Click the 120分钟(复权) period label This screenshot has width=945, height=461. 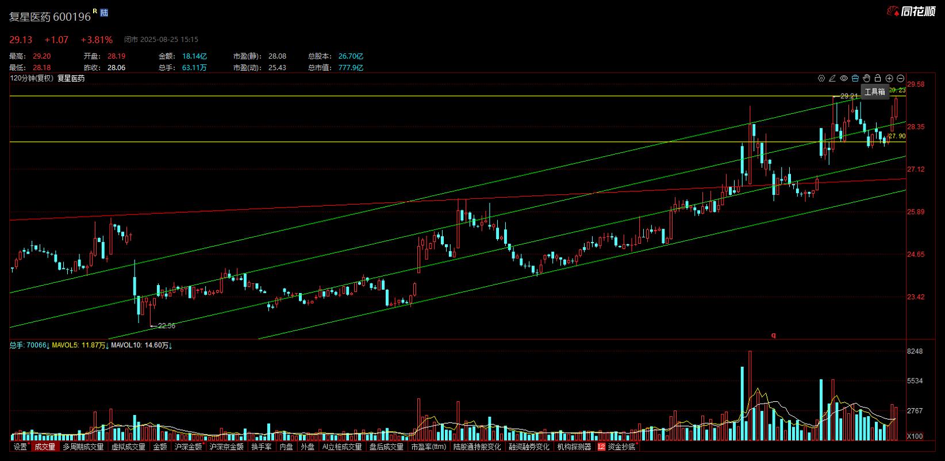32,78
